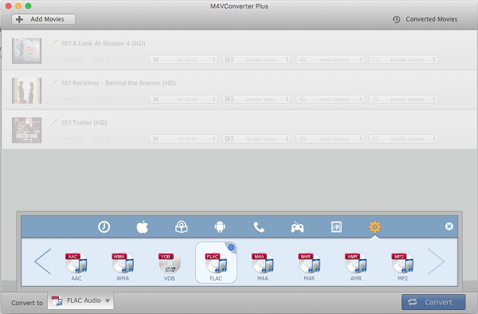Open audio track dropdown for 101 Trailer

point(330,139)
